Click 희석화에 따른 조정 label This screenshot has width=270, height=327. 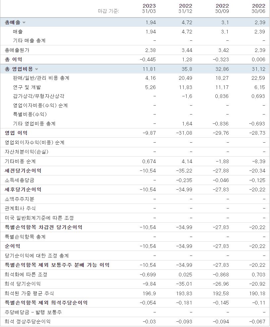[26, 274]
